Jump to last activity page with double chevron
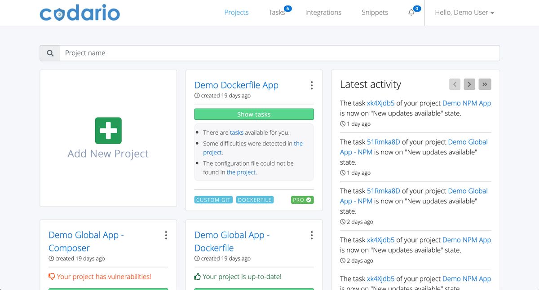 [485, 84]
